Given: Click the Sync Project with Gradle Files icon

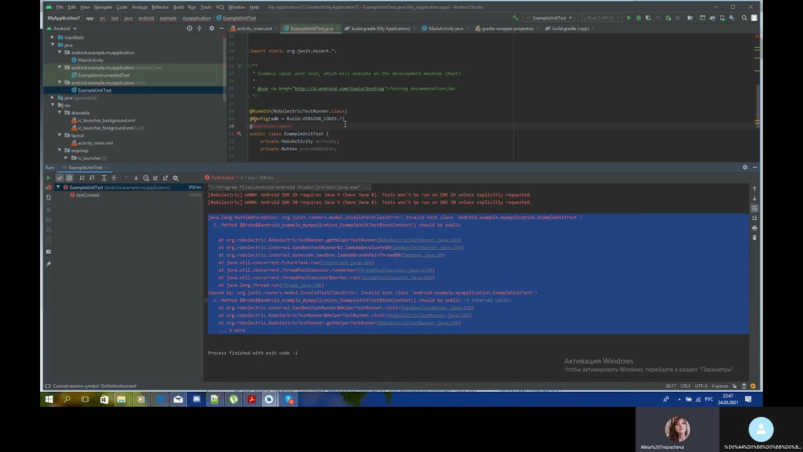Looking at the screenshot, I should point(712,18).
